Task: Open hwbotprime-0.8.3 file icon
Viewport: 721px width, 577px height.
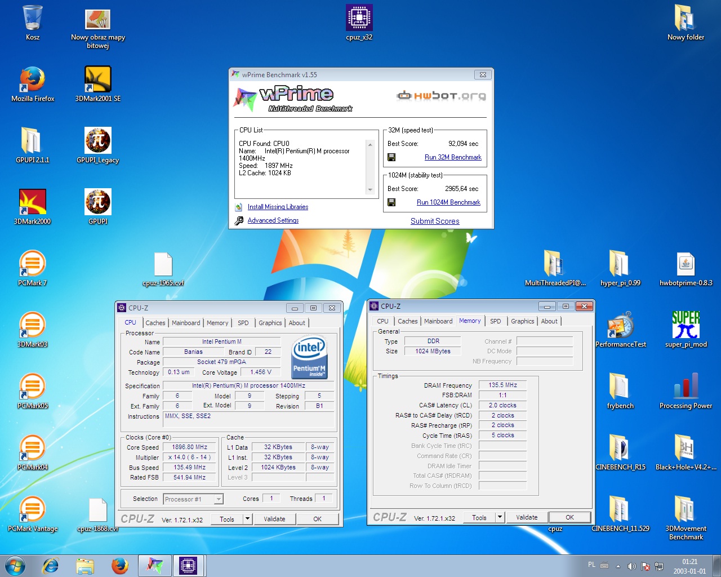Action: (686, 269)
